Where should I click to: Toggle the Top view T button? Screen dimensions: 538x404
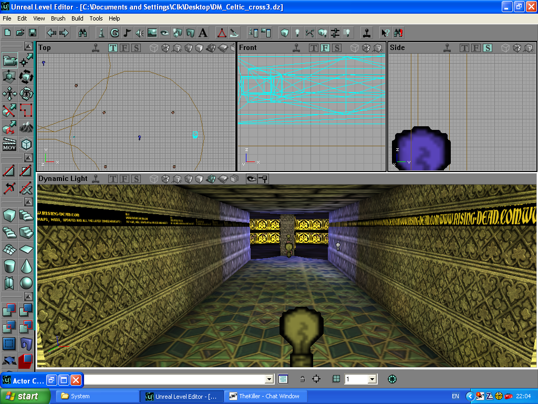[113, 48]
